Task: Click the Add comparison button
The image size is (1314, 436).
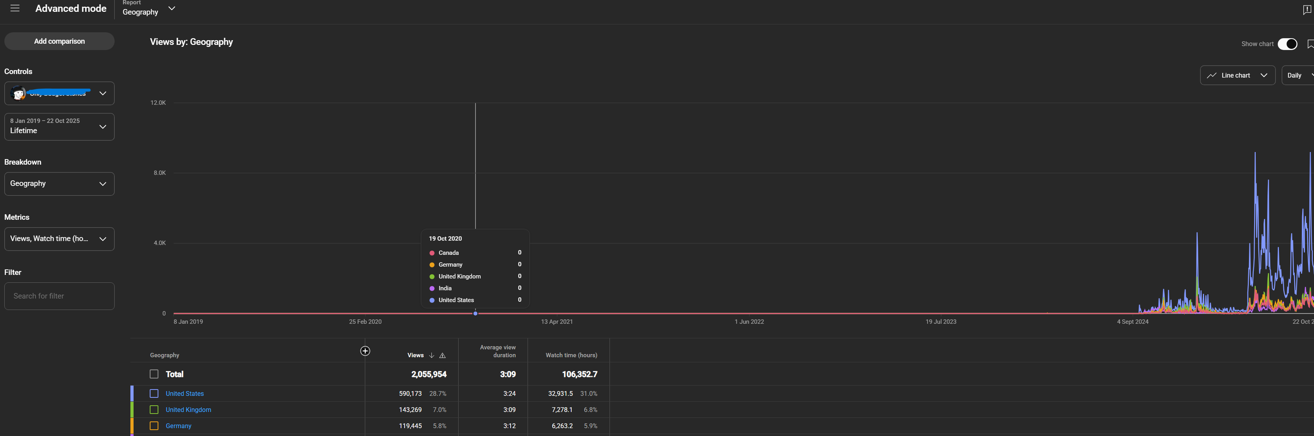Action: pyautogui.click(x=59, y=41)
